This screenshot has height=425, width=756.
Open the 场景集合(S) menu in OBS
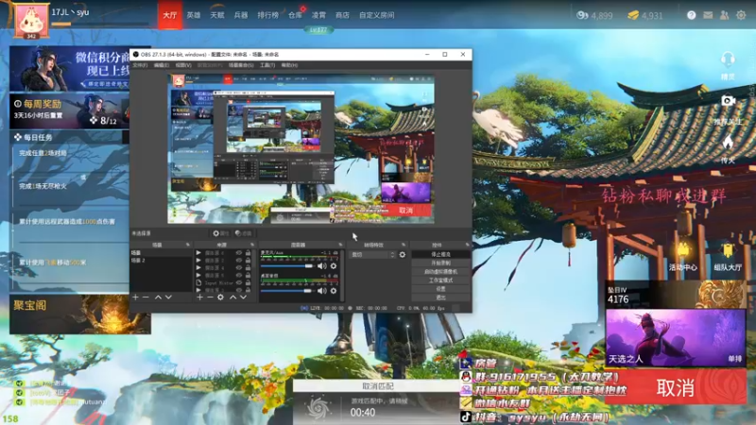click(x=241, y=65)
